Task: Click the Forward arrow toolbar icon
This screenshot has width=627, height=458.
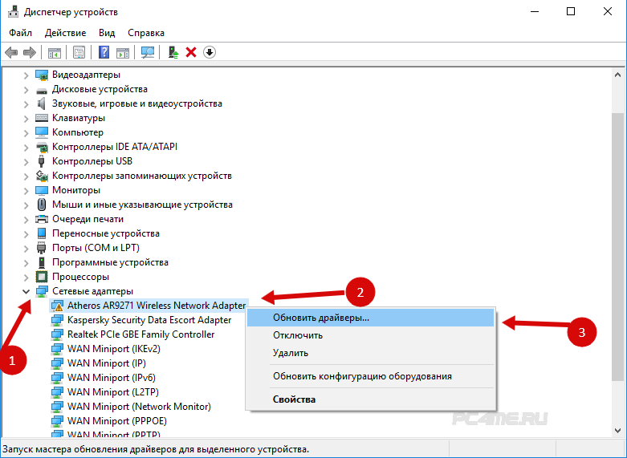Action: (30, 52)
